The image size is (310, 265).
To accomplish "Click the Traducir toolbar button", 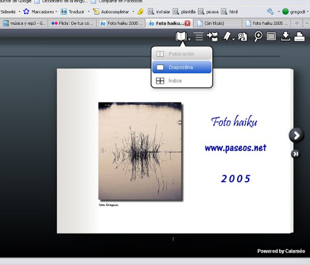I will click(x=72, y=12).
